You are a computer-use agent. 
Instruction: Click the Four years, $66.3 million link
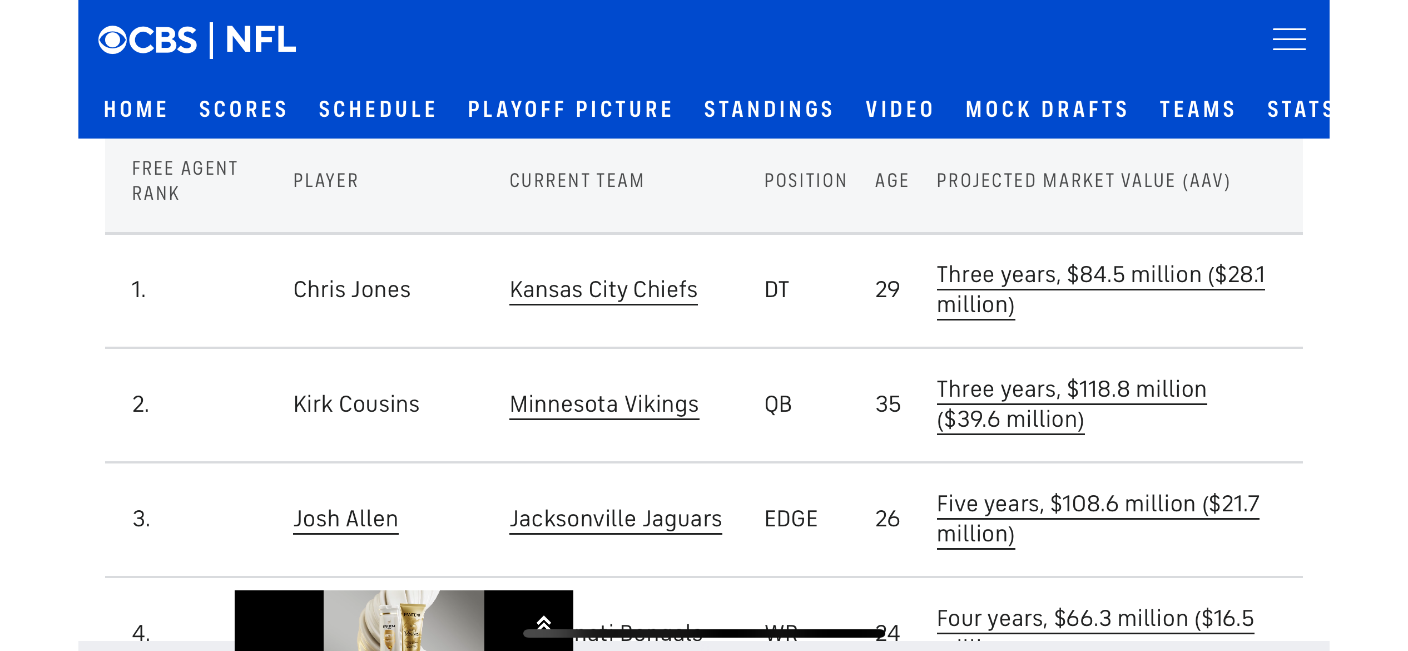pyautogui.click(x=1095, y=619)
